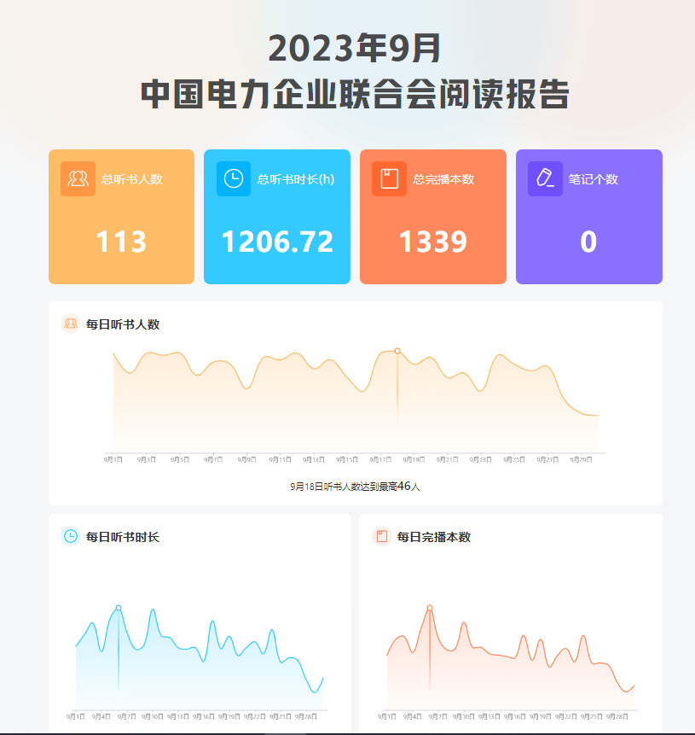
Task: Click the value 113 in the yellow card
Action: (121, 242)
